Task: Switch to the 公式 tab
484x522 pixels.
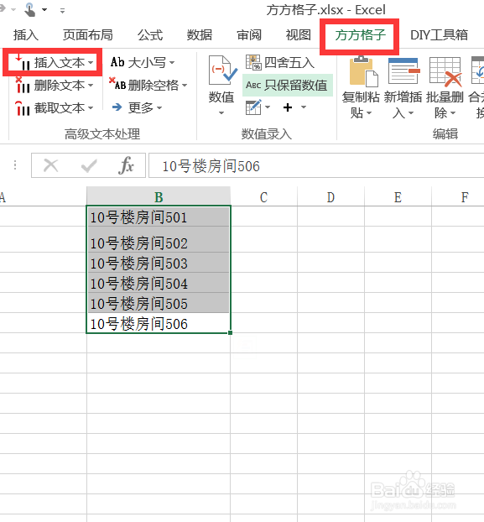Action: [x=150, y=35]
